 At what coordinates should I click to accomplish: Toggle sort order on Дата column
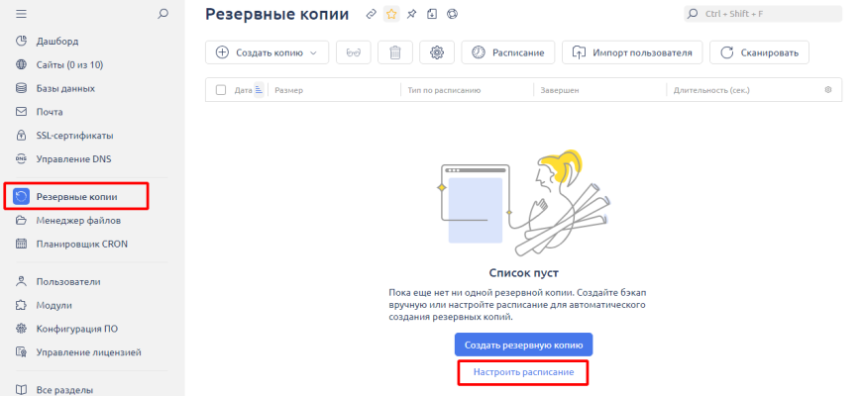259,90
